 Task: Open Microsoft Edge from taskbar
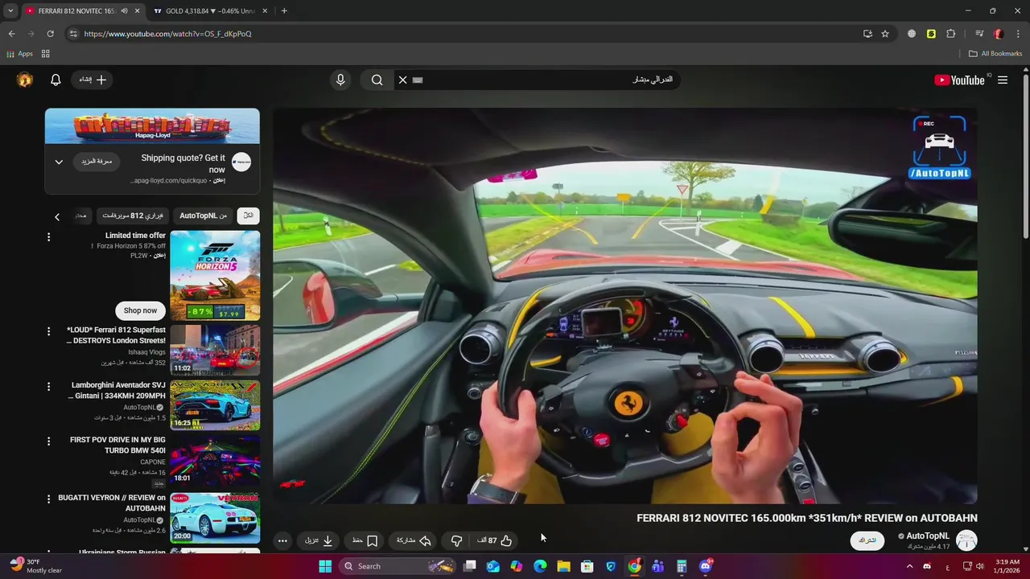tap(540, 566)
